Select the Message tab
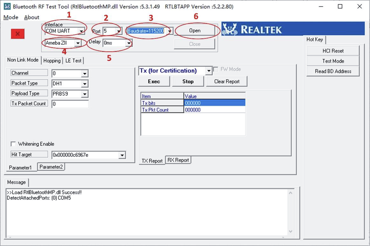 coord(17,182)
